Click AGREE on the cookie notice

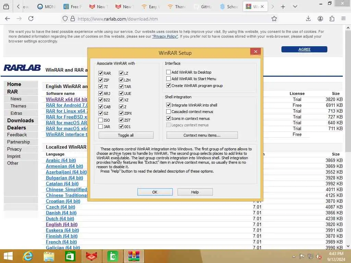(x=304, y=49)
